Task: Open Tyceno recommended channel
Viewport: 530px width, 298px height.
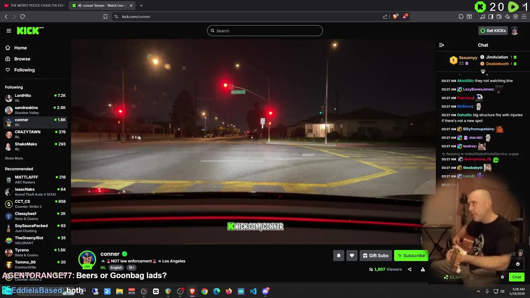Action: pyautogui.click(x=35, y=252)
